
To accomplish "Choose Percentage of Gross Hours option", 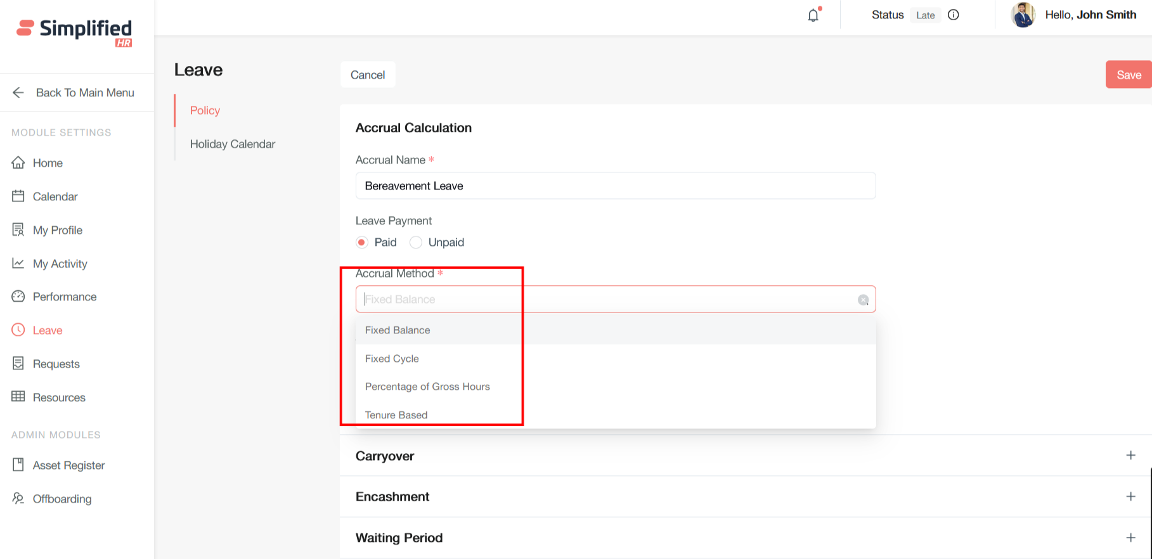I will tap(427, 387).
